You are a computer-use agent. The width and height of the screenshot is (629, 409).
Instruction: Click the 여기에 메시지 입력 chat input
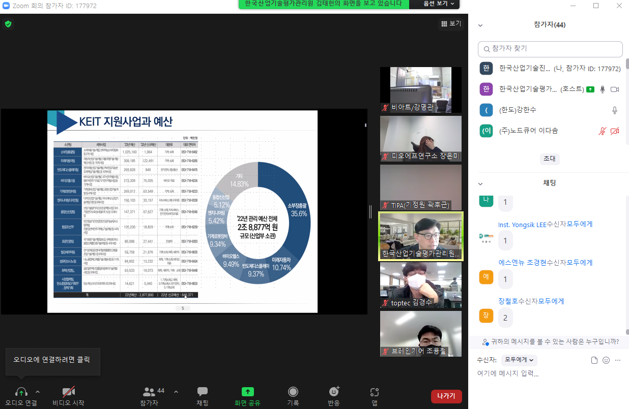(550, 374)
